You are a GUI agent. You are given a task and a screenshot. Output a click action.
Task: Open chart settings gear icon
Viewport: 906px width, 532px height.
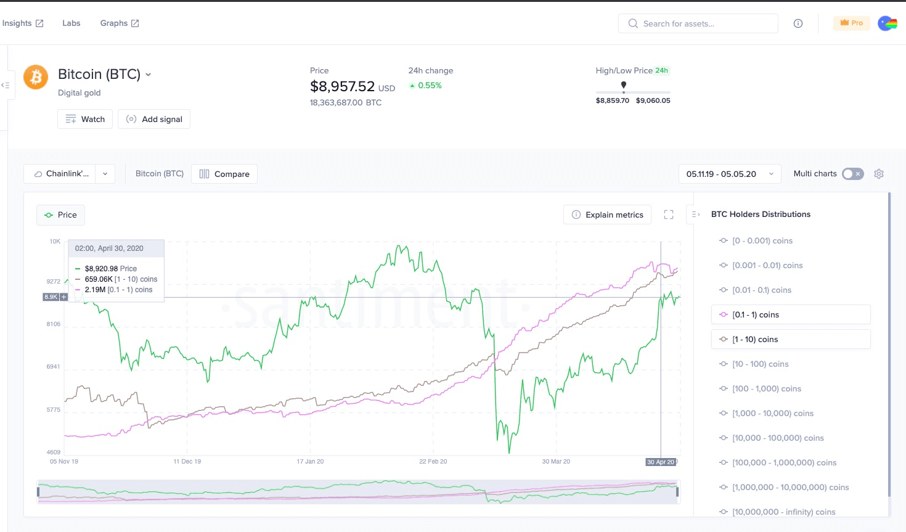879,174
